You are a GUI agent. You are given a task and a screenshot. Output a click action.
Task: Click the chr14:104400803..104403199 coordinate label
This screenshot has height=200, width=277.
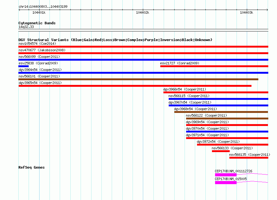point(43,7)
